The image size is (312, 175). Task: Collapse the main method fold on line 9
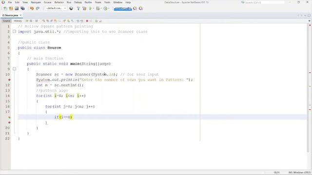click(14, 69)
